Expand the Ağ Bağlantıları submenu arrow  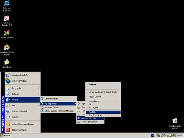(x=75, y=104)
